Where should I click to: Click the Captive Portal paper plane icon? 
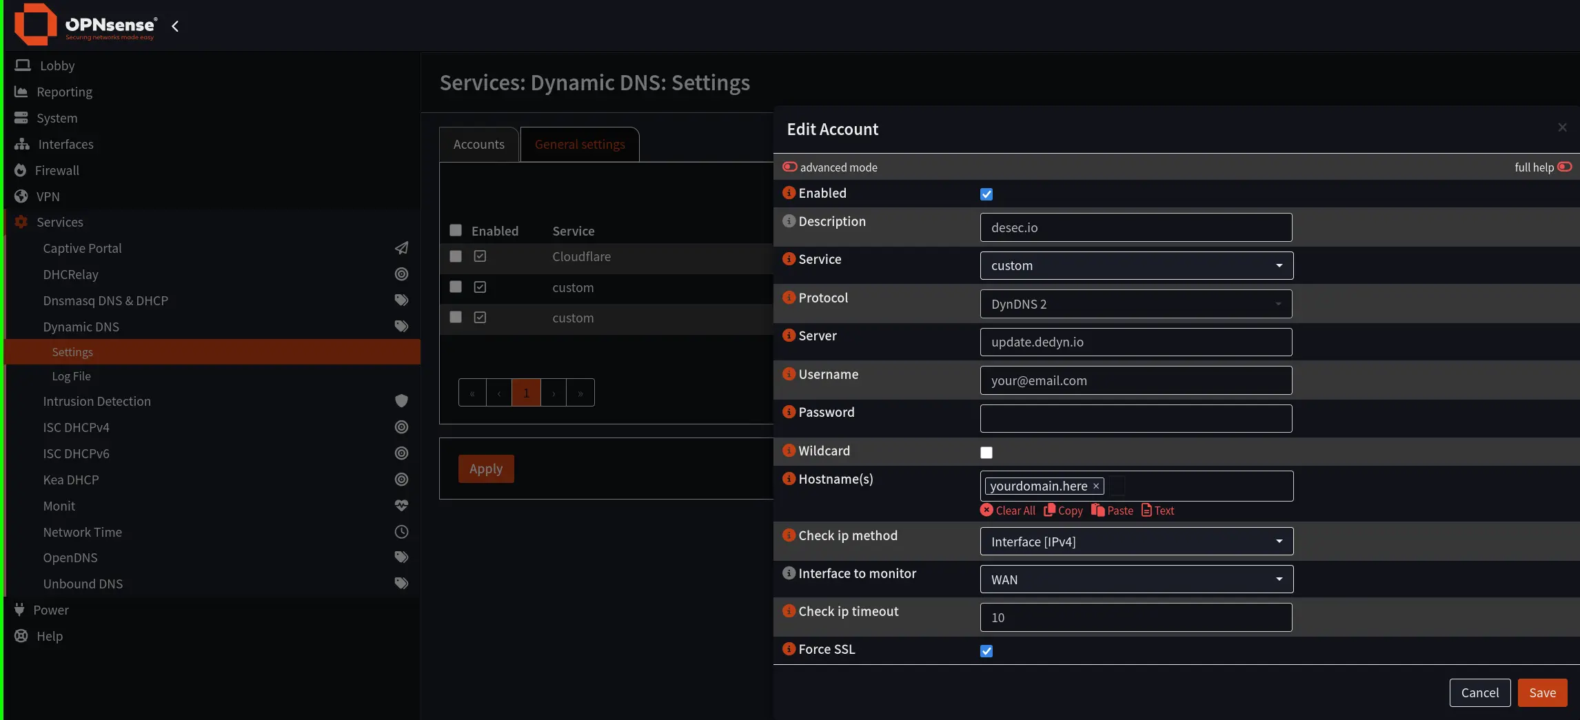(x=401, y=248)
